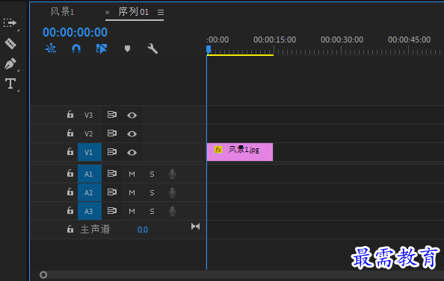The height and width of the screenshot is (281, 444).
Task: Enable voice-over record on A3
Action: (172, 211)
